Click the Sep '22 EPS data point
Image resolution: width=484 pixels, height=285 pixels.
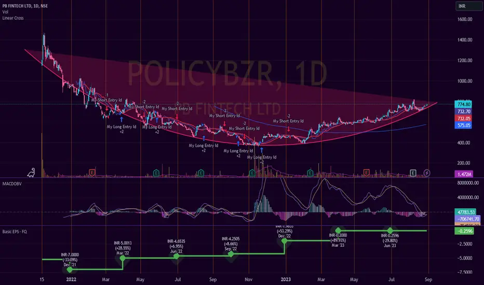click(x=231, y=254)
